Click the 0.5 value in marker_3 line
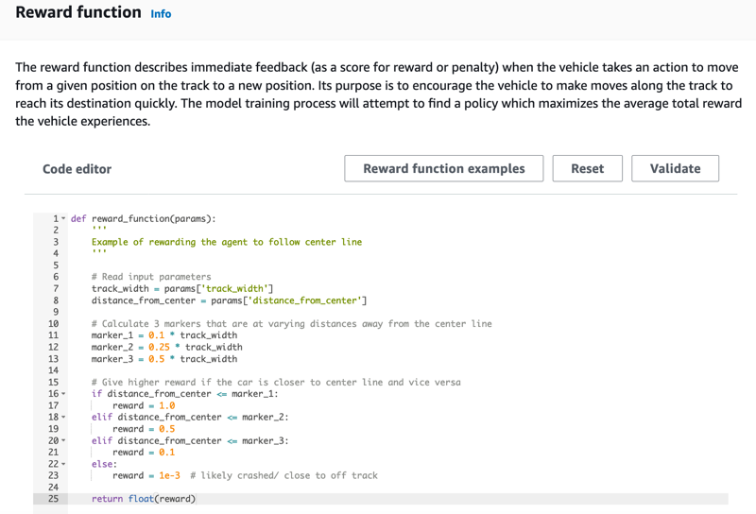756x514 pixels. [156, 359]
